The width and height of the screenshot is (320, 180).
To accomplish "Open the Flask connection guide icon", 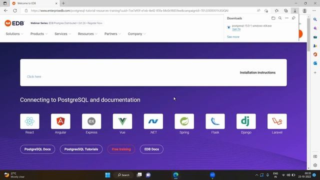I will tap(215, 121).
